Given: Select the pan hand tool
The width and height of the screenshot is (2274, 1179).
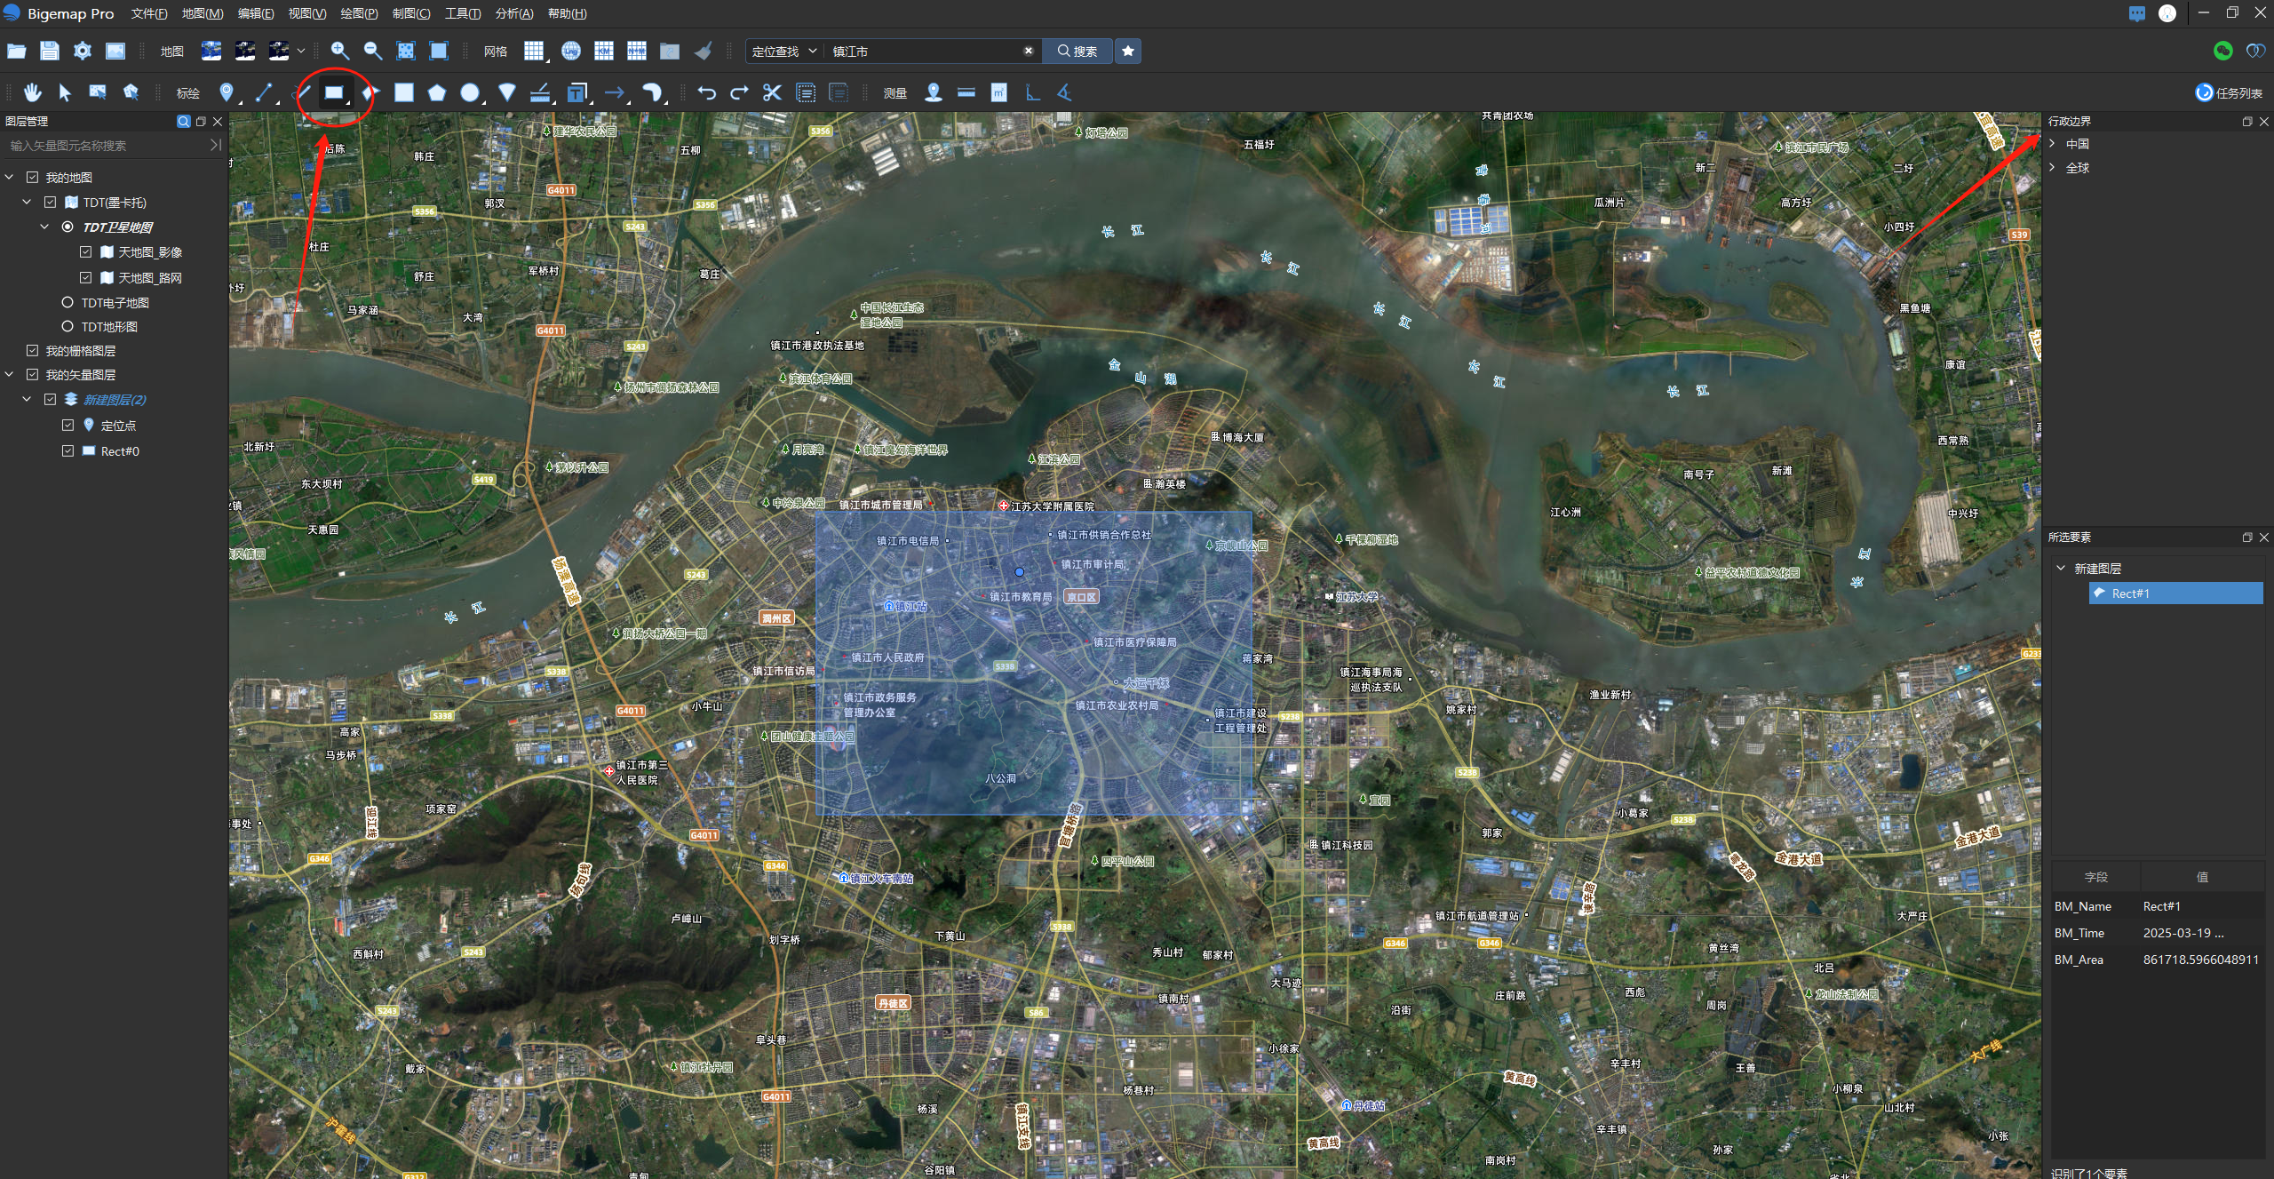Looking at the screenshot, I should 33,92.
